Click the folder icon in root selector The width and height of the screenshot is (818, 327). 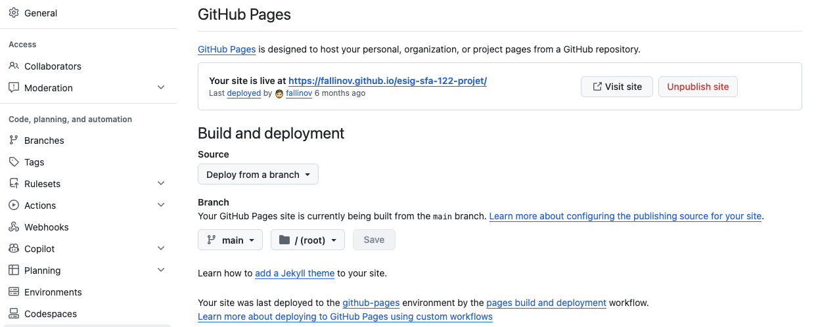284,240
